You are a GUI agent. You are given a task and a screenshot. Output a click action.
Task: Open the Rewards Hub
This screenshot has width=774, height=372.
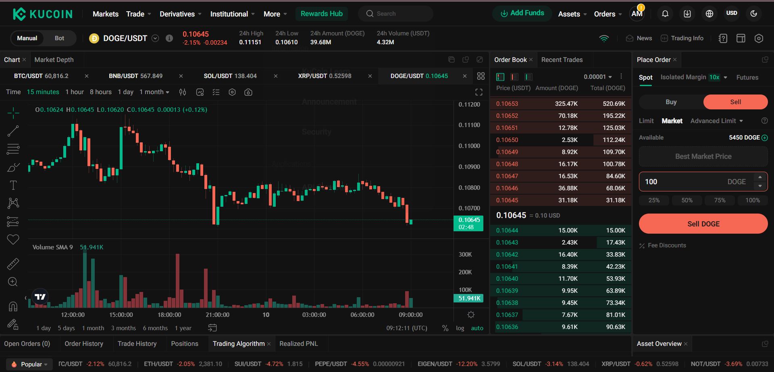[x=321, y=14]
